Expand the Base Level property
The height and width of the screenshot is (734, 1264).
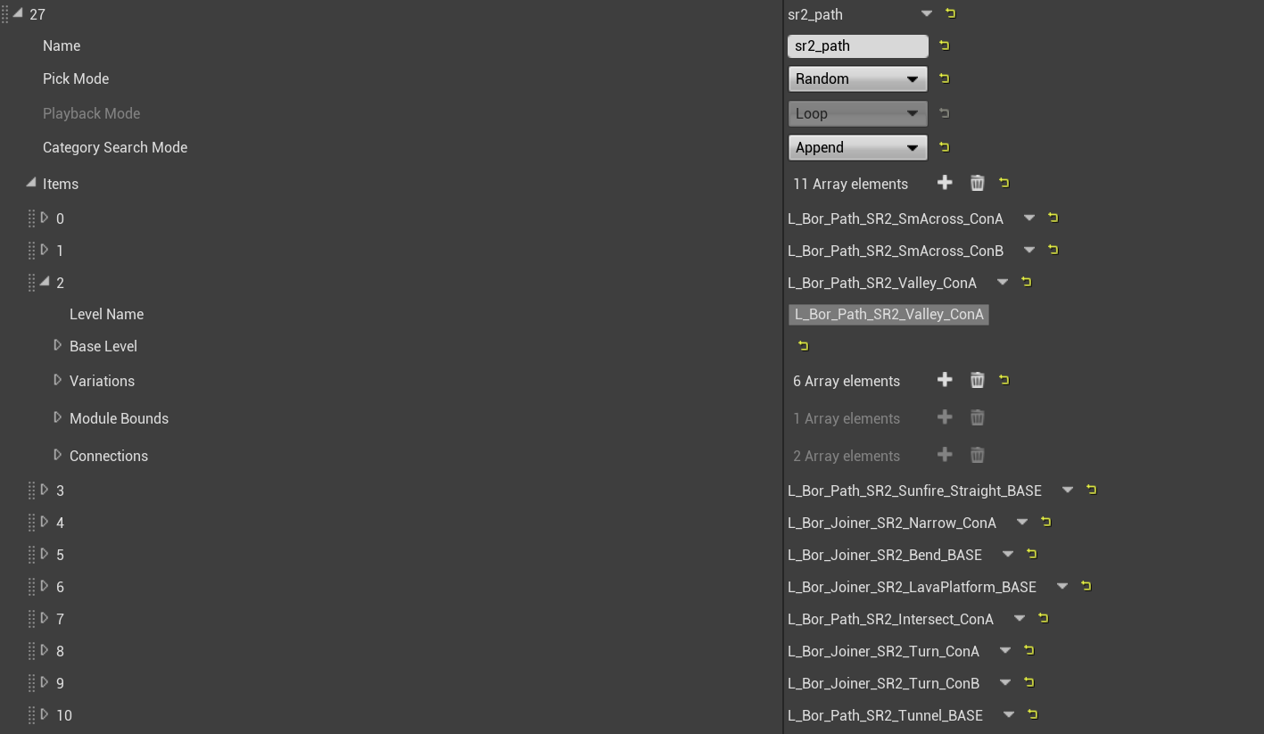[58, 345]
